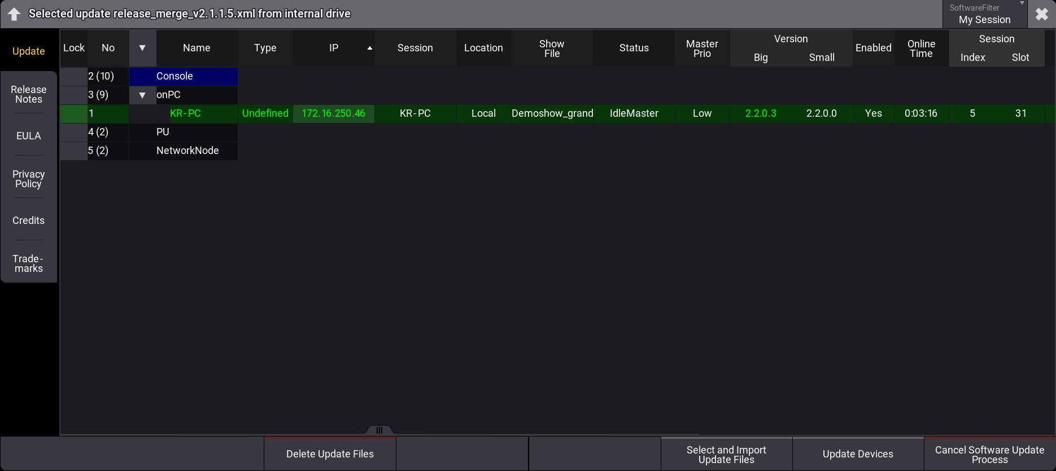Screen dimensions: 1056x471
Task: Show the Credits tab
Action: tap(29, 221)
